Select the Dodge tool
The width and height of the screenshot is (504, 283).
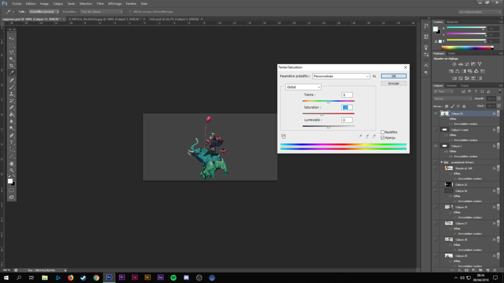tap(12, 128)
